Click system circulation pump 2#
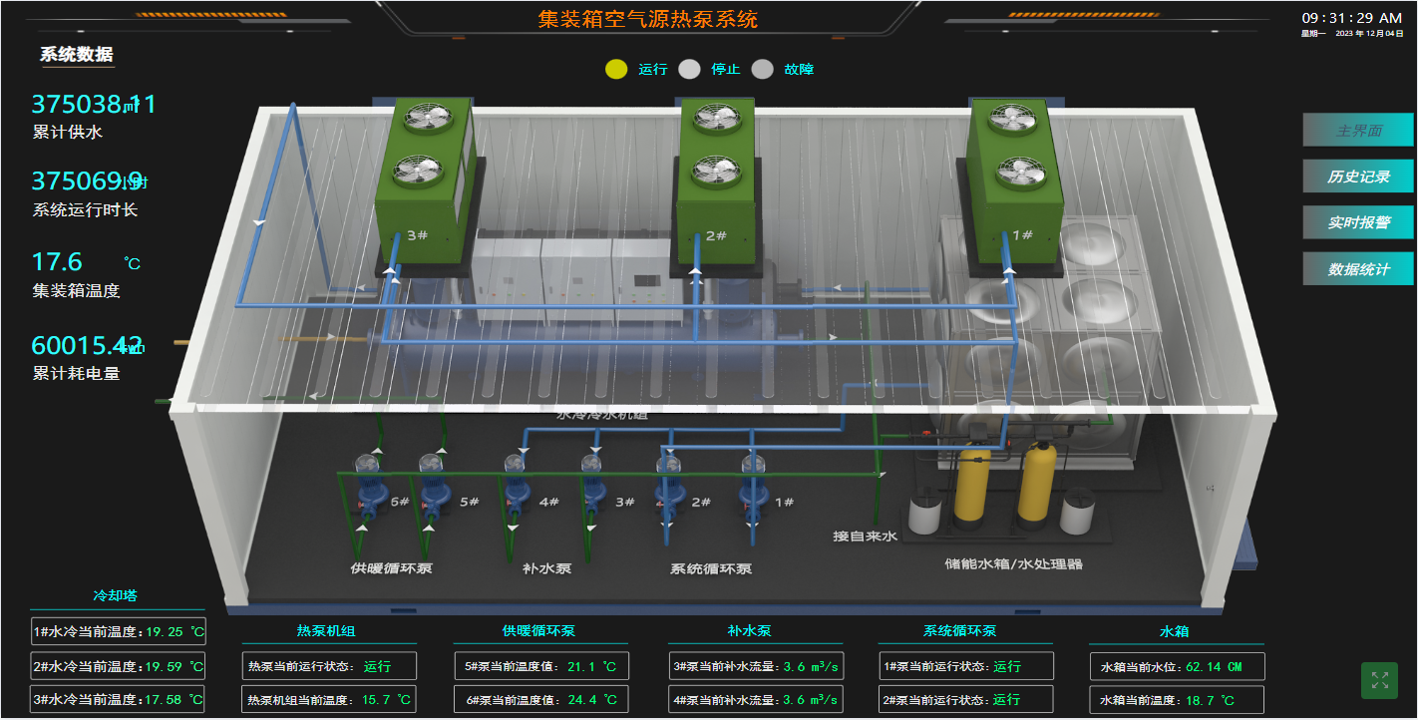Viewport: 1418px width, 720px height. pos(668,489)
